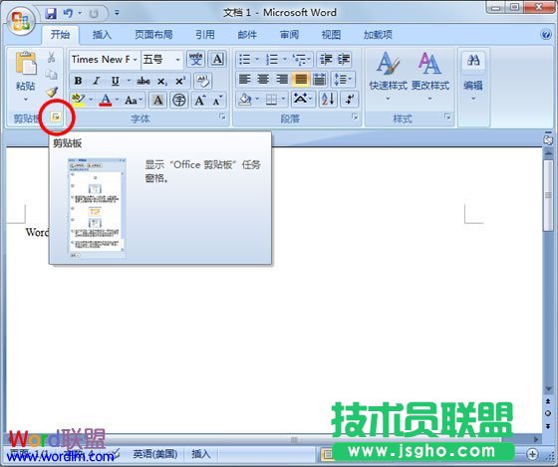Open the Editing group menu
The width and height of the screenshot is (558, 467).
point(473,76)
